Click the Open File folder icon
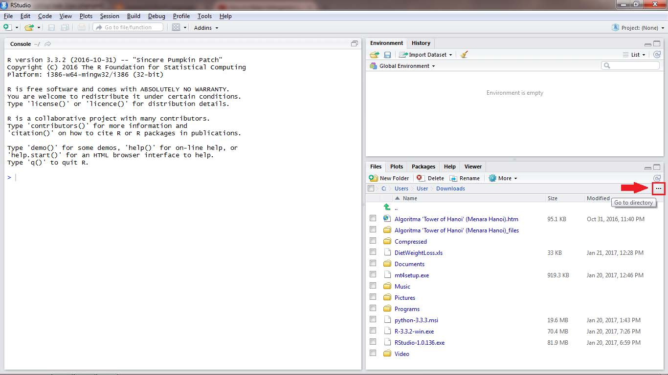The height and width of the screenshot is (375, 668). pyautogui.click(x=29, y=27)
